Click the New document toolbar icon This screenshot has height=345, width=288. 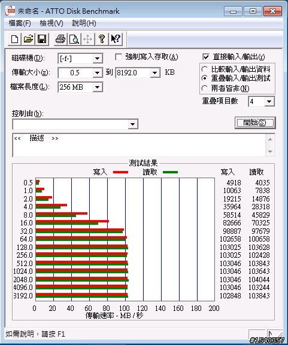(14, 39)
